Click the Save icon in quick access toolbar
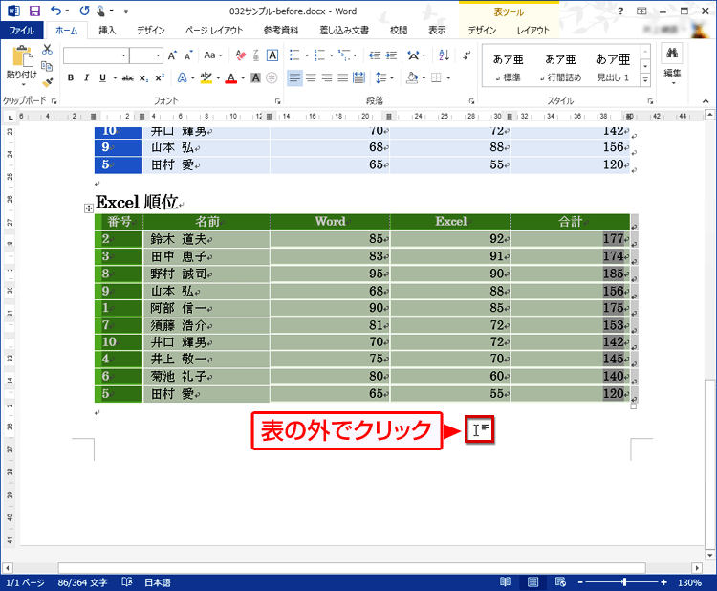The width and height of the screenshot is (717, 591). tap(34, 11)
